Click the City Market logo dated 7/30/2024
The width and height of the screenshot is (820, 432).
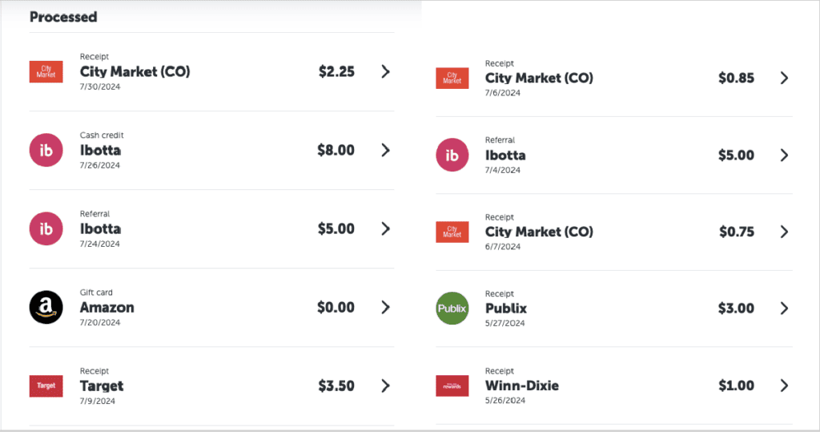click(x=46, y=71)
